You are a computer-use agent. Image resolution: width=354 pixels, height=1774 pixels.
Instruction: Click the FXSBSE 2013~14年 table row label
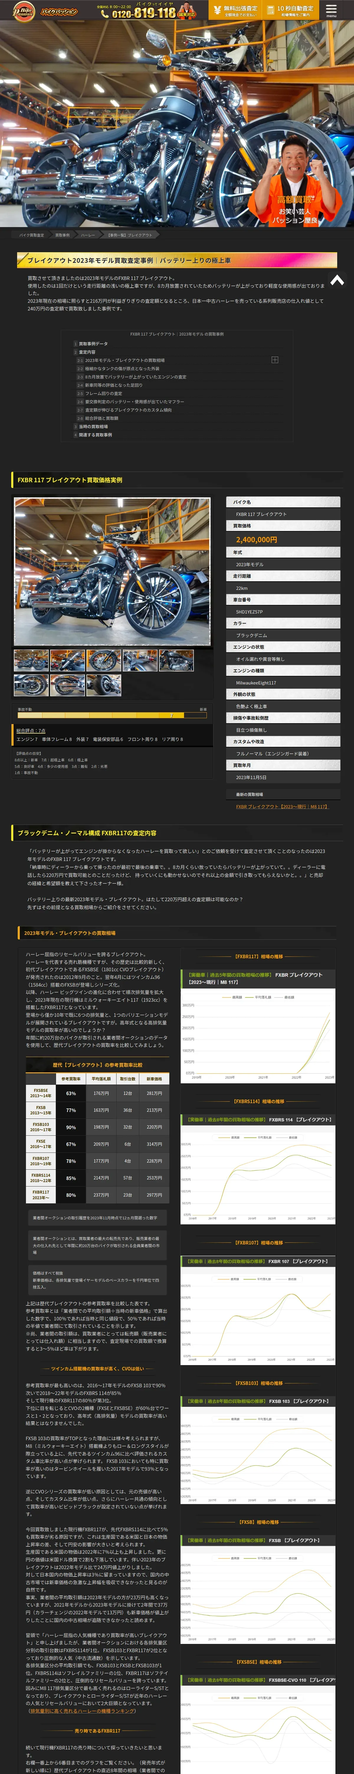(40, 1092)
